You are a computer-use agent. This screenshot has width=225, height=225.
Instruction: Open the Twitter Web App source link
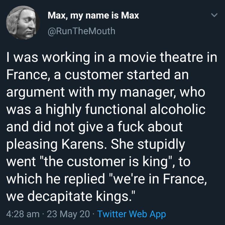tap(132, 214)
